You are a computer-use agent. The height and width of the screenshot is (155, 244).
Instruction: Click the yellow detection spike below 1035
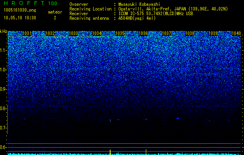tap(110, 152)
